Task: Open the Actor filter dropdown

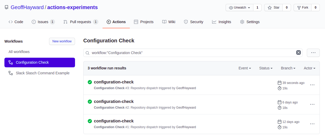Action: pos(309,68)
